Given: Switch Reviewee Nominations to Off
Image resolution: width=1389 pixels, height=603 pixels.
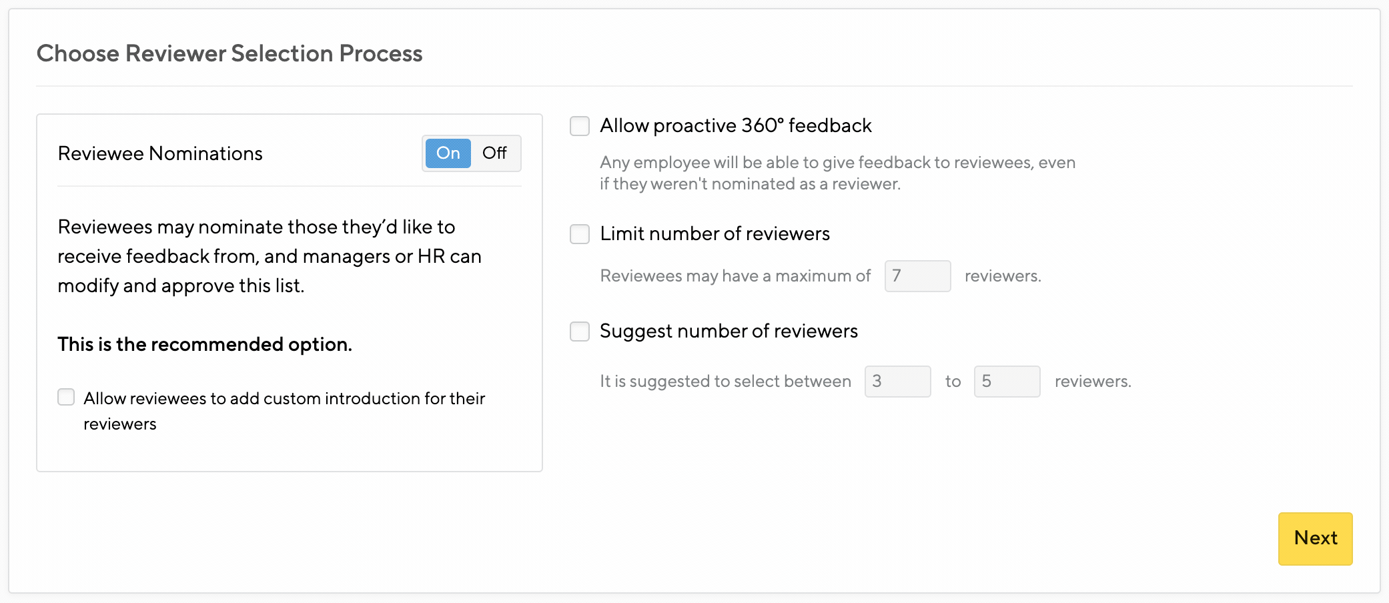Looking at the screenshot, I should pos(495,153).
